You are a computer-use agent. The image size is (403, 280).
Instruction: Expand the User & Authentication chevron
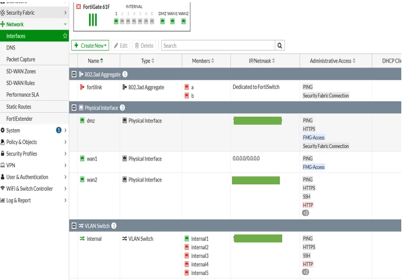tap(66, 177)
